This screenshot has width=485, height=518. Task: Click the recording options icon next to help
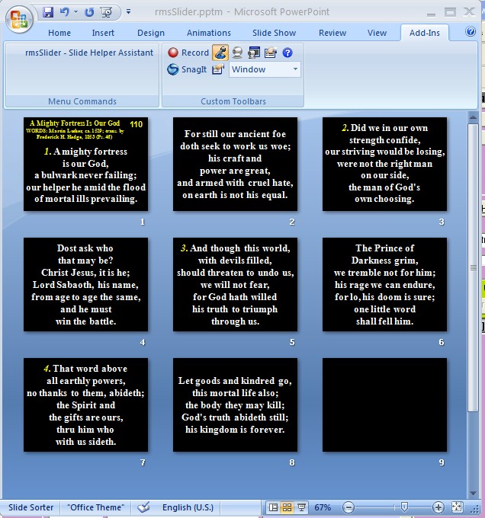click(x=271, y=53)
